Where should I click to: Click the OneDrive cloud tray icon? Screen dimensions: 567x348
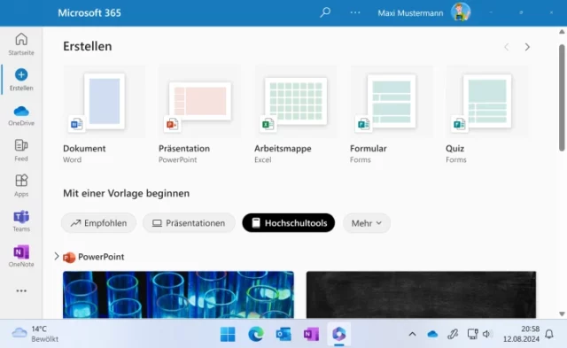point(432,334)
